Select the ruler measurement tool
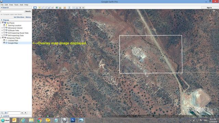Viewport: 219px width, 123px height. click(69, 8)
